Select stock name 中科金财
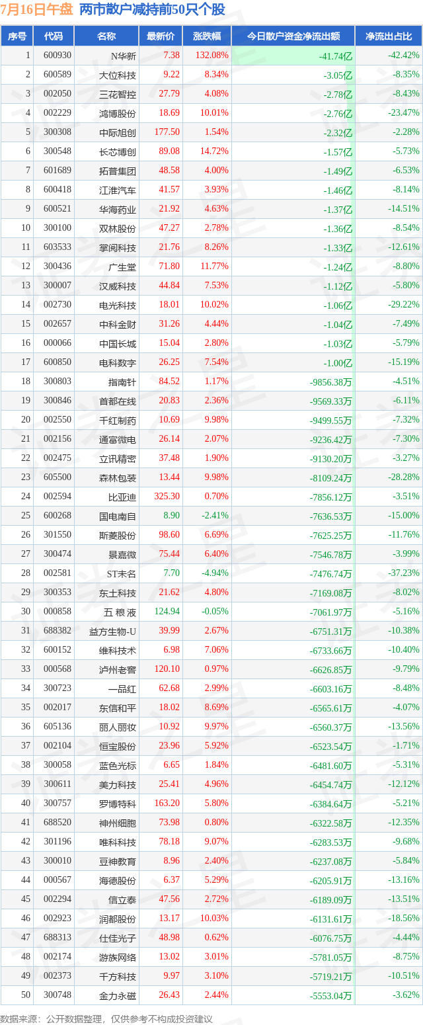The image size is (423, 1025). [118, 324]
